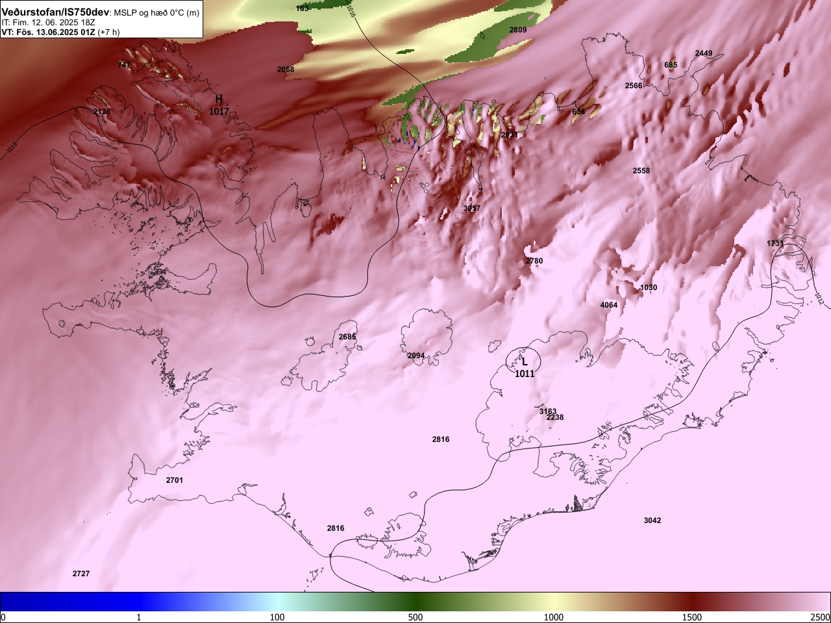This screenshot has height=623, width=831.
Task: Click the '636' height label
Action: [578, 112]
